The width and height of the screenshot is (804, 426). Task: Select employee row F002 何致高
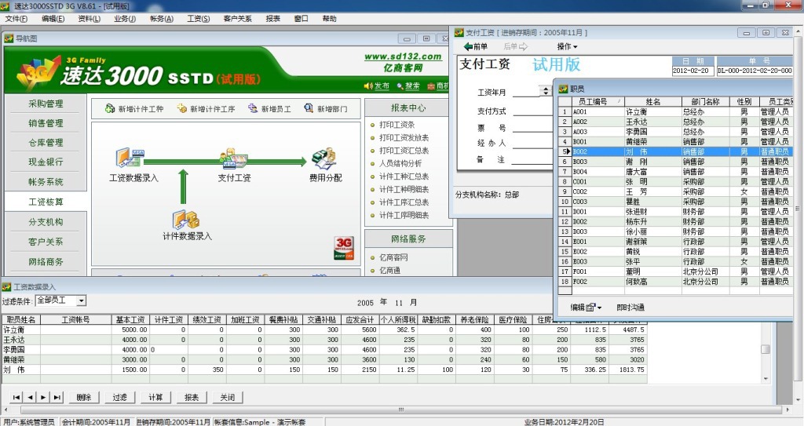click(x=676, y=282)
